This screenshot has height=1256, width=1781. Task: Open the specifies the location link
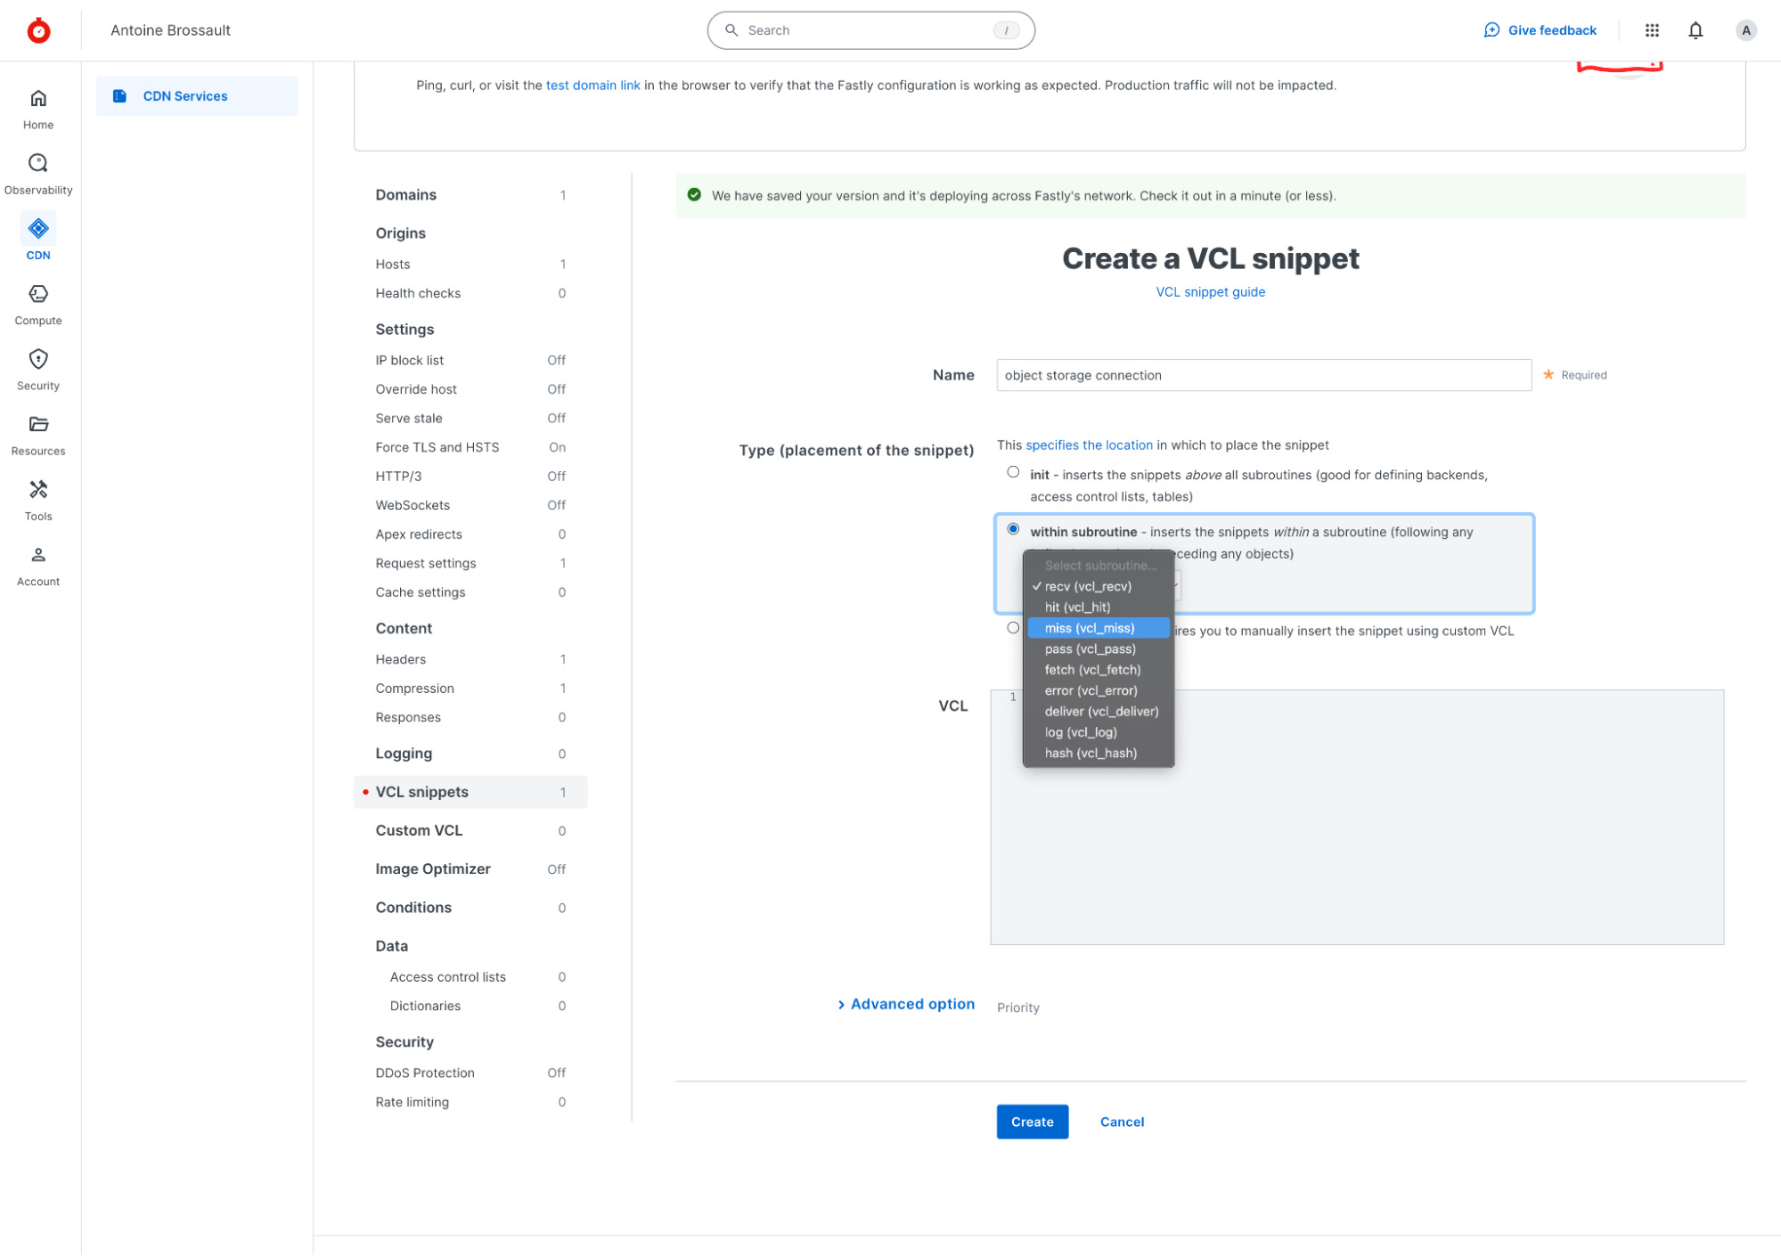[x=1089, y=445]
